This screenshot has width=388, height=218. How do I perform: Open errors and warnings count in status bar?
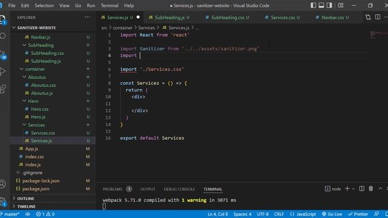[x=45, y=214]
